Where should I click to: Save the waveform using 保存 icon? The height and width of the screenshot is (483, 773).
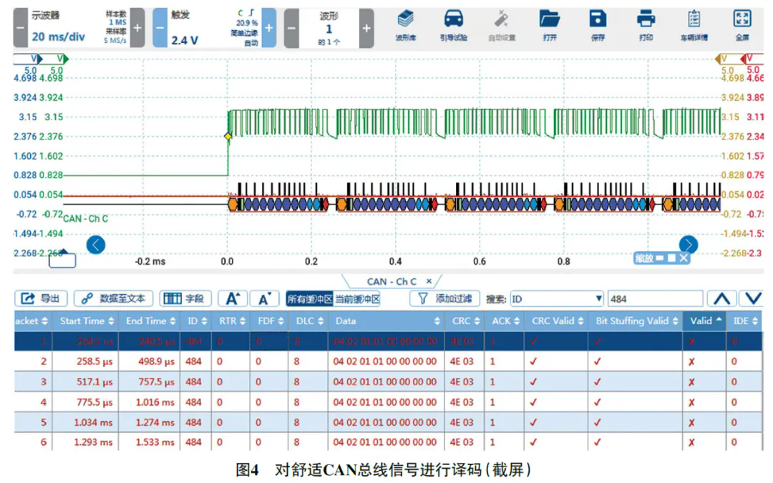pyautogui.click(x=597, y=25)
